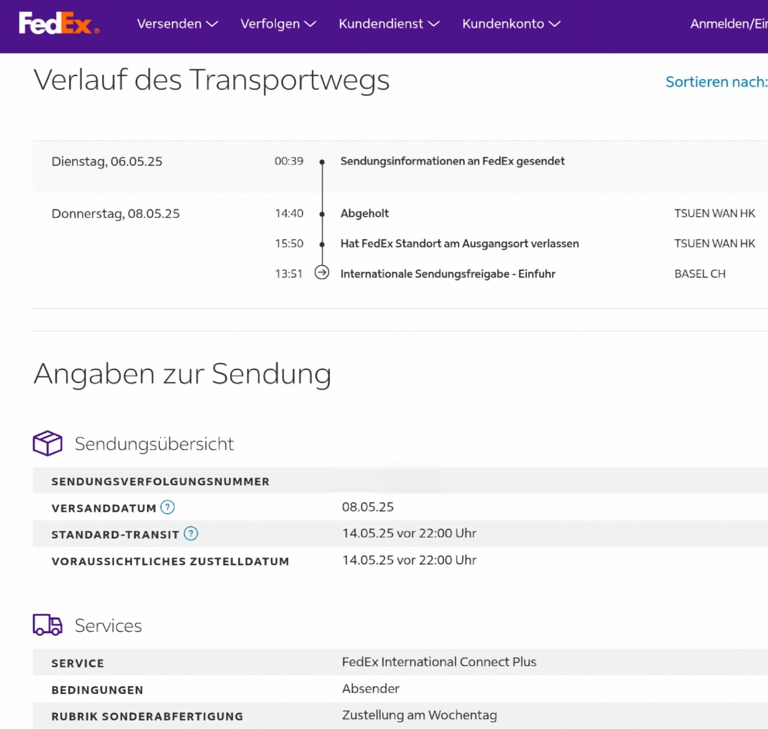Click the Sendungsinformationen an FedEx gesendet entry

click(x=452, y=161)
